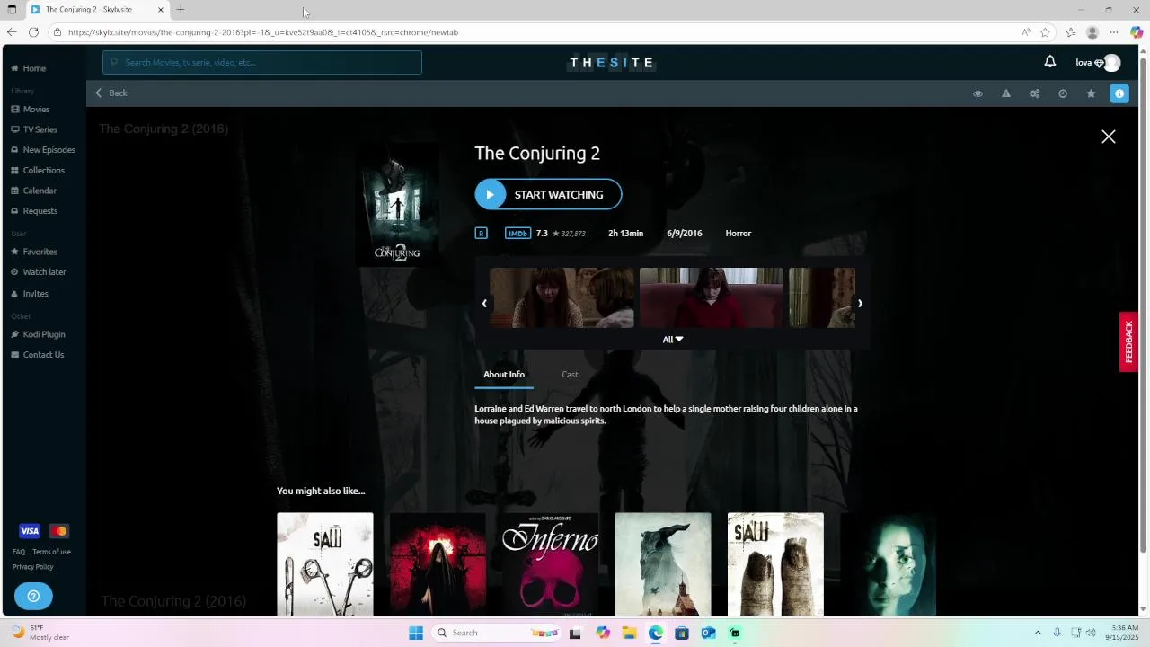Select the Horror genre label

(739, 234)
